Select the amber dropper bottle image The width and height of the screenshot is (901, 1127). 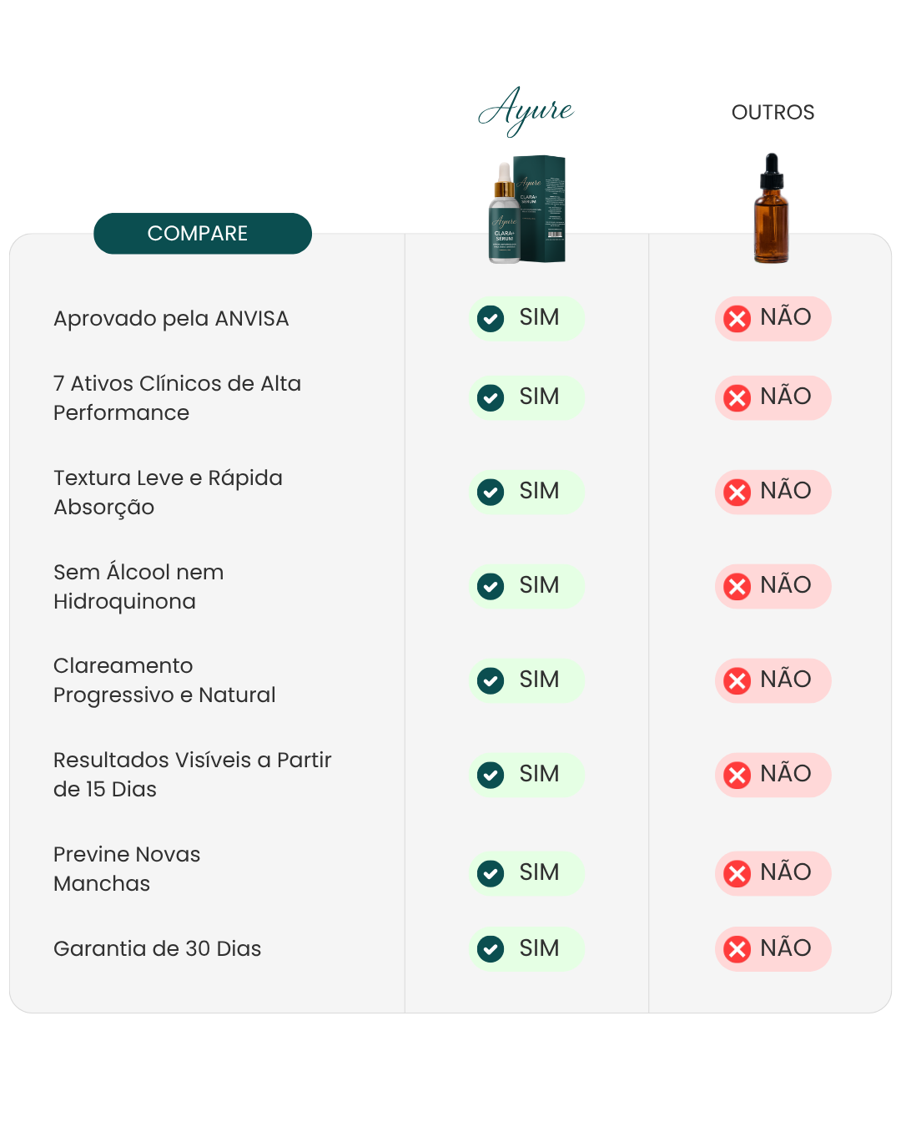click(x=772, y=209)
